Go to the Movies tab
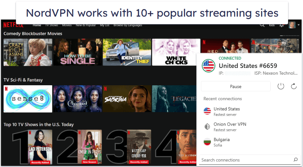Image resolution: width=303 pixels, height=167 pixels. (67, 25)
